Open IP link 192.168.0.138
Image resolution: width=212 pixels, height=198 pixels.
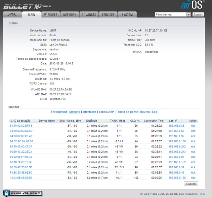[x=177, y=141]
